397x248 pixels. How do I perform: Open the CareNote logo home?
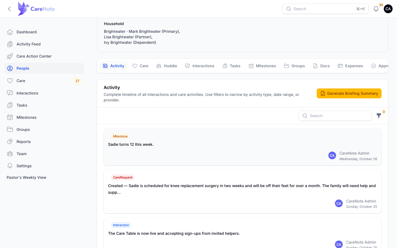pos(36,9)
